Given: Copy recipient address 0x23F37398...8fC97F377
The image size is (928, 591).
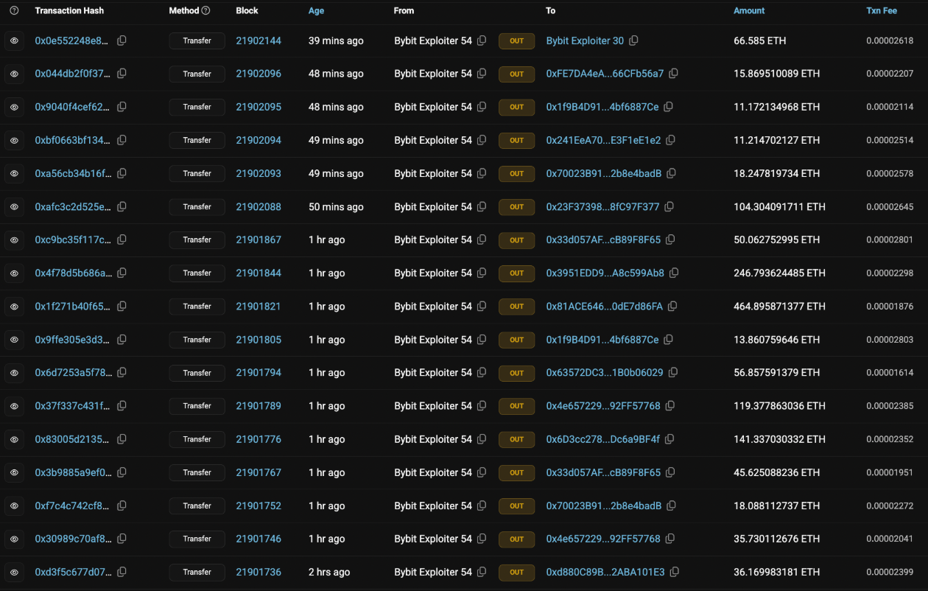Looking at the screenshot, I should point(669,206).
